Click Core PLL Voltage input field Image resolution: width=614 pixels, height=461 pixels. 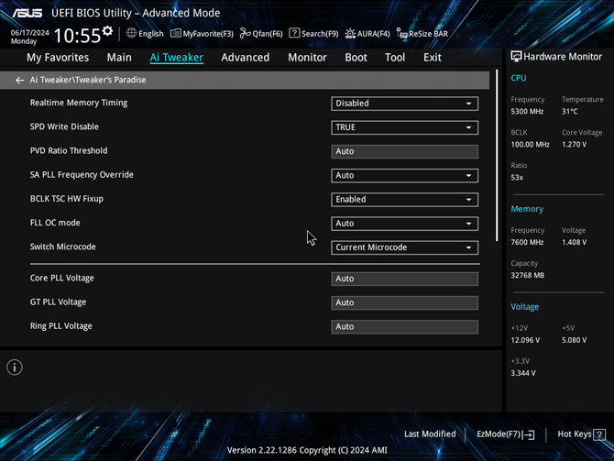pyautogui.click(x=404, y=279)
